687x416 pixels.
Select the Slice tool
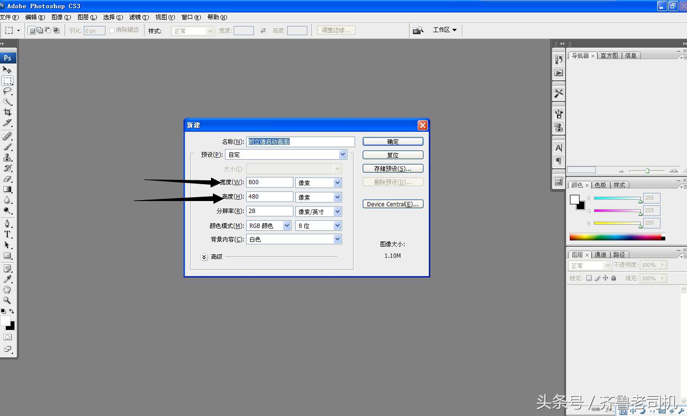[x=7, y=123]
